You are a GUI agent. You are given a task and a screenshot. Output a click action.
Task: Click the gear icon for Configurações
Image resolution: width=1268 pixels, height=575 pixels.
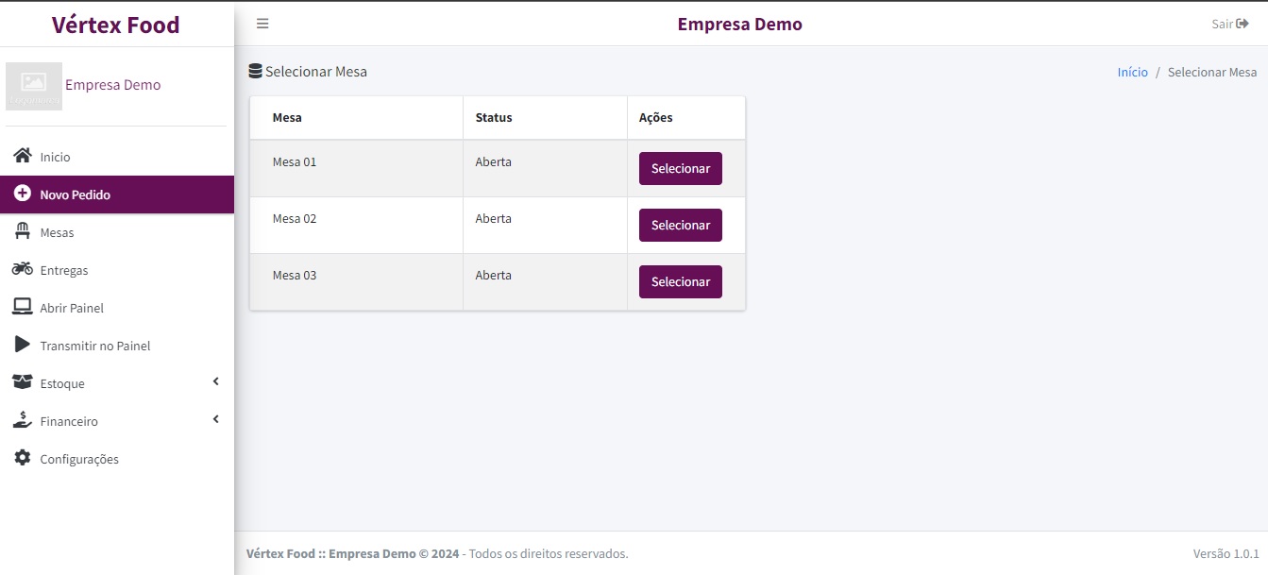[x=23, y=458]
